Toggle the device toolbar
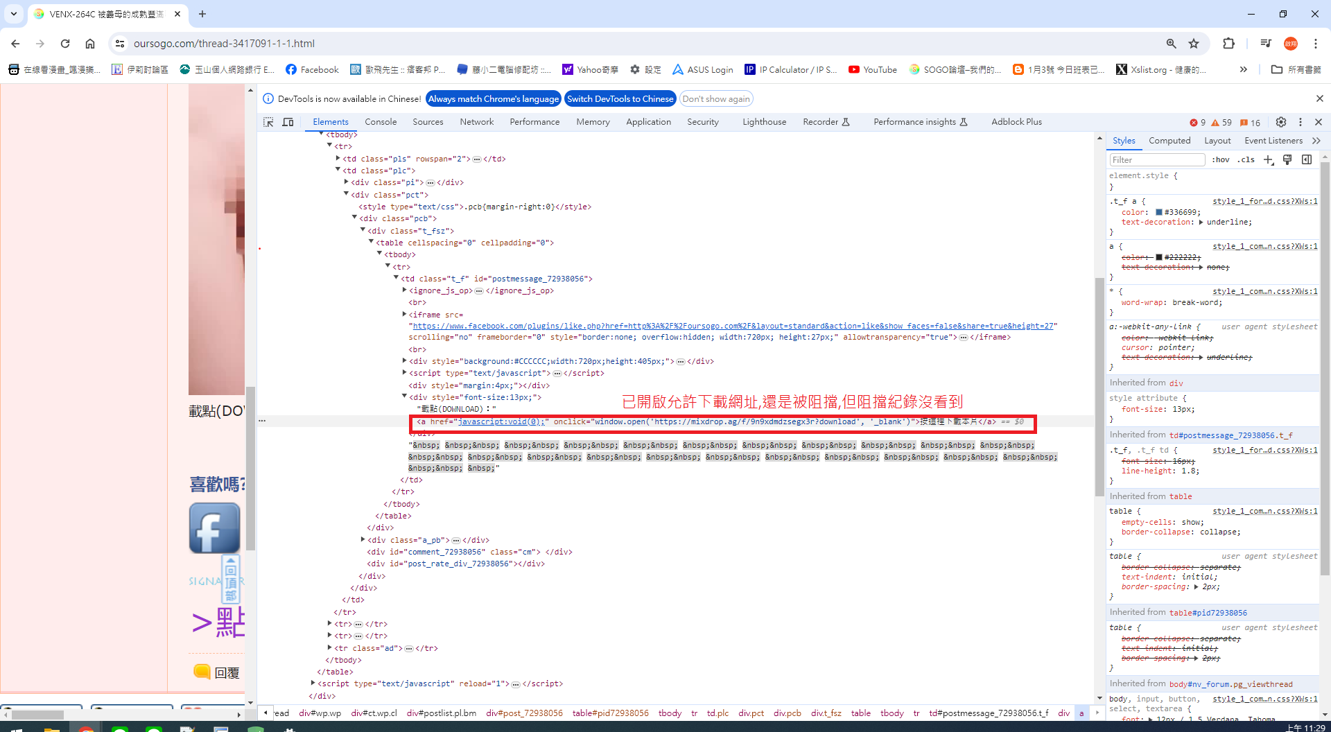Image resolution: width=1331 pixels, height=732 pixels. tap(288, 121)
